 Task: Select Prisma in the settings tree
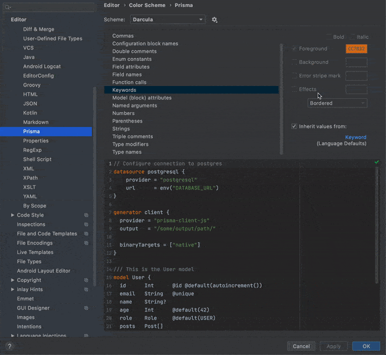[x=46, y=131]
